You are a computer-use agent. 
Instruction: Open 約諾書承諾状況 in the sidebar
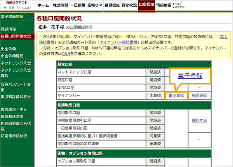[x=14, y=136]
